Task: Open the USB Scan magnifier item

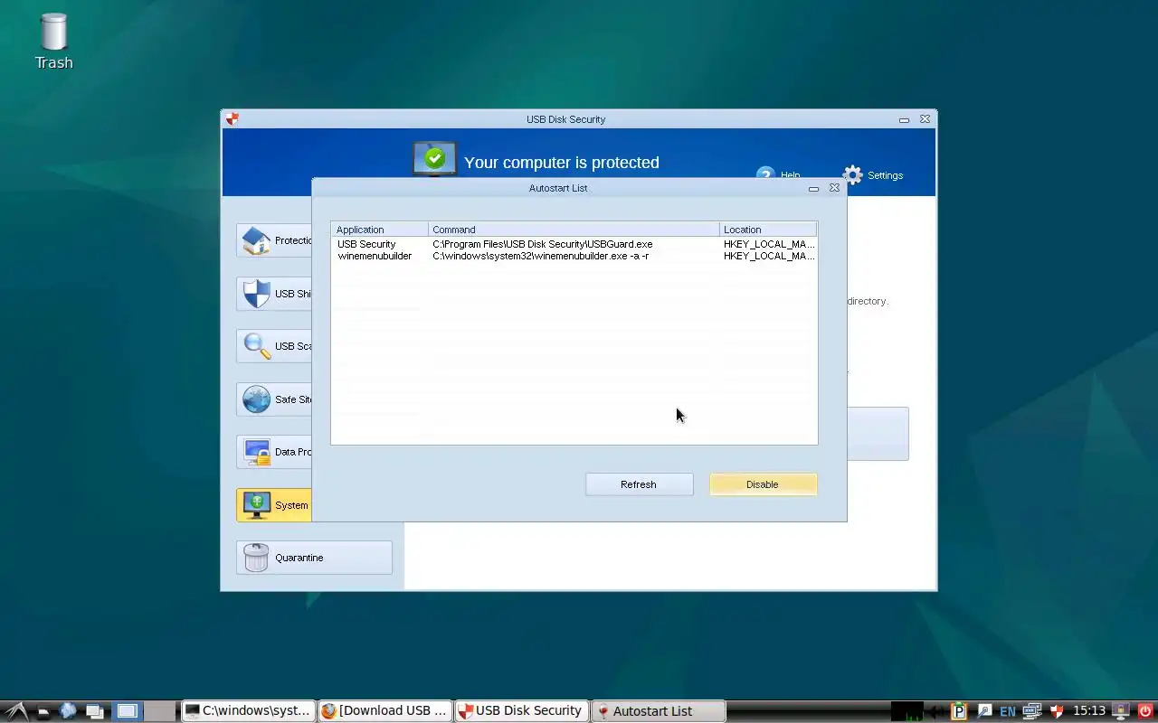Action: click(x=274, y=346)
